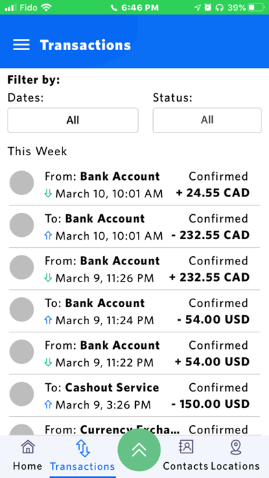
Task: Open the Contacts address book icon
Action: pyautogui.click(x=185, y=447)
